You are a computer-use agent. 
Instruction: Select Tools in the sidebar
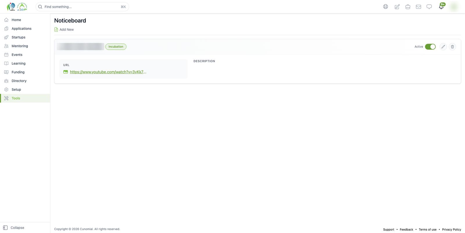25,98
